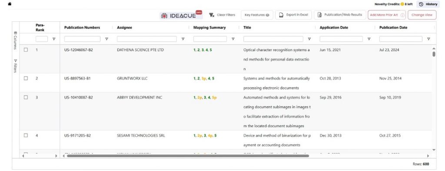The image size is (445, 171).
Task: Sort by the Publication Numbers column header
Action: point(82,27)
